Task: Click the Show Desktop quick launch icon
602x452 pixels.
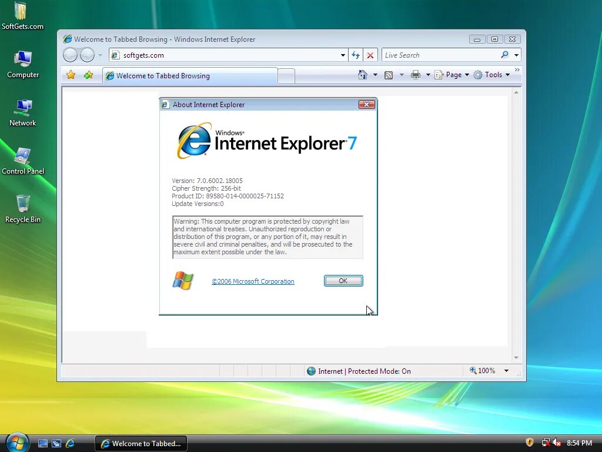Action: pyautogui.click(x=43, y=444)
